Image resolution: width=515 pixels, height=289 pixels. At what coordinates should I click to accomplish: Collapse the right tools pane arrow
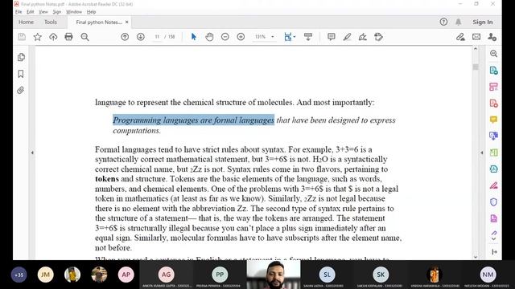[482, 153]
